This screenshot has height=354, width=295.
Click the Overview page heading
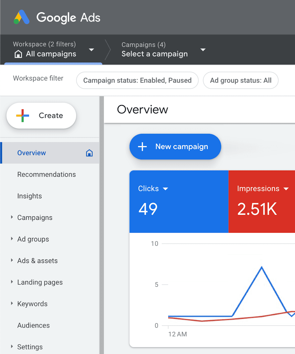(x=142, y=110)
